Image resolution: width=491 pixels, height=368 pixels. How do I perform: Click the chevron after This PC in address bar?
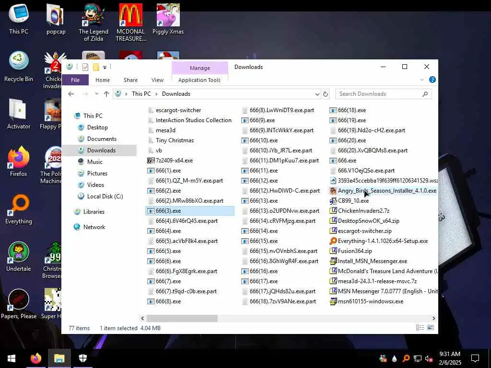[156, 94]
